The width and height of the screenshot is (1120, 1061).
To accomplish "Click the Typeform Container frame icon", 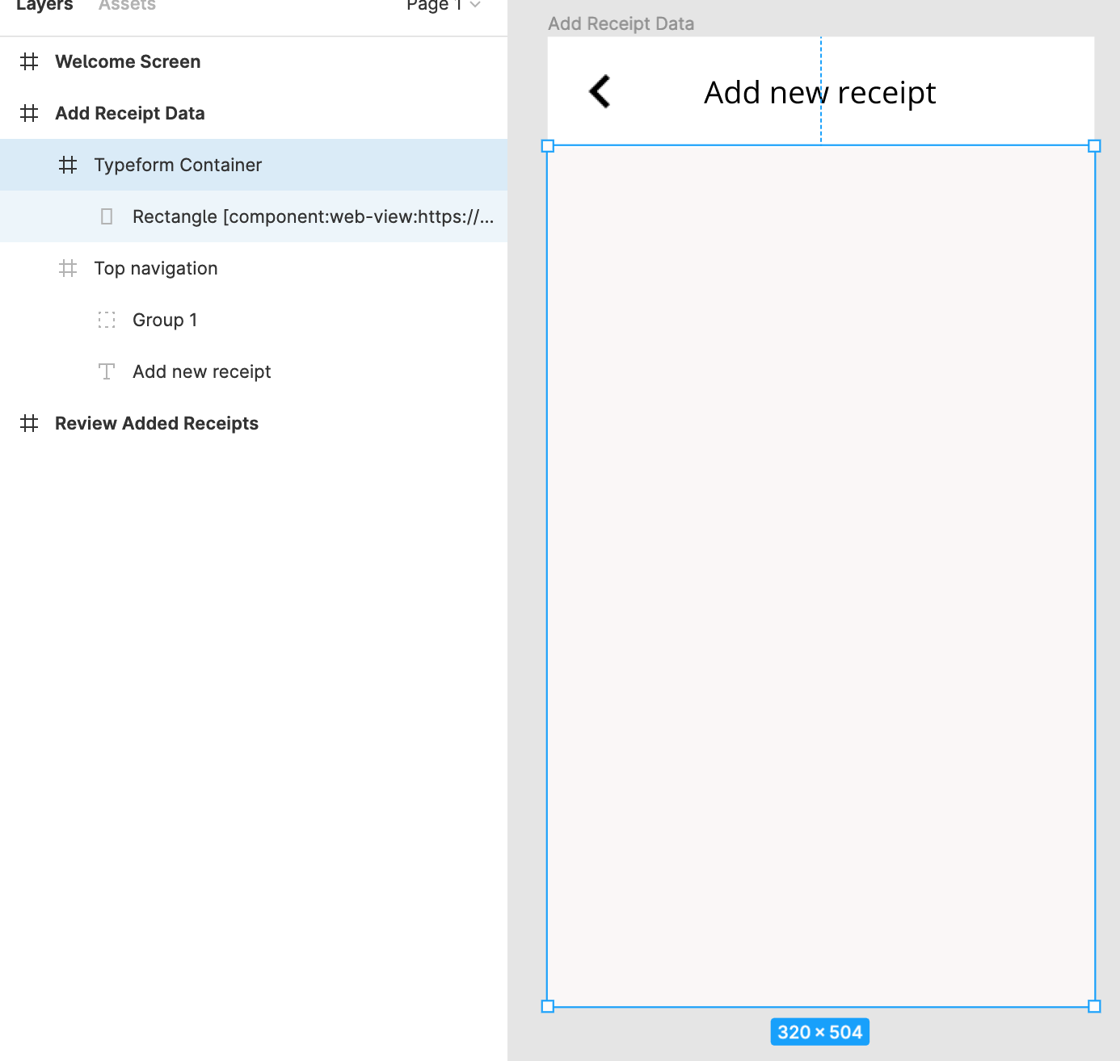I will [68, 165].
